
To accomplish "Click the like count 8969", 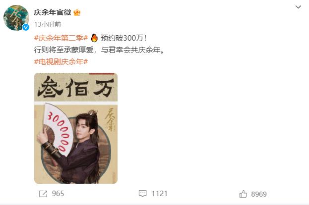I will pyautogui.click(x=259, y=194).
